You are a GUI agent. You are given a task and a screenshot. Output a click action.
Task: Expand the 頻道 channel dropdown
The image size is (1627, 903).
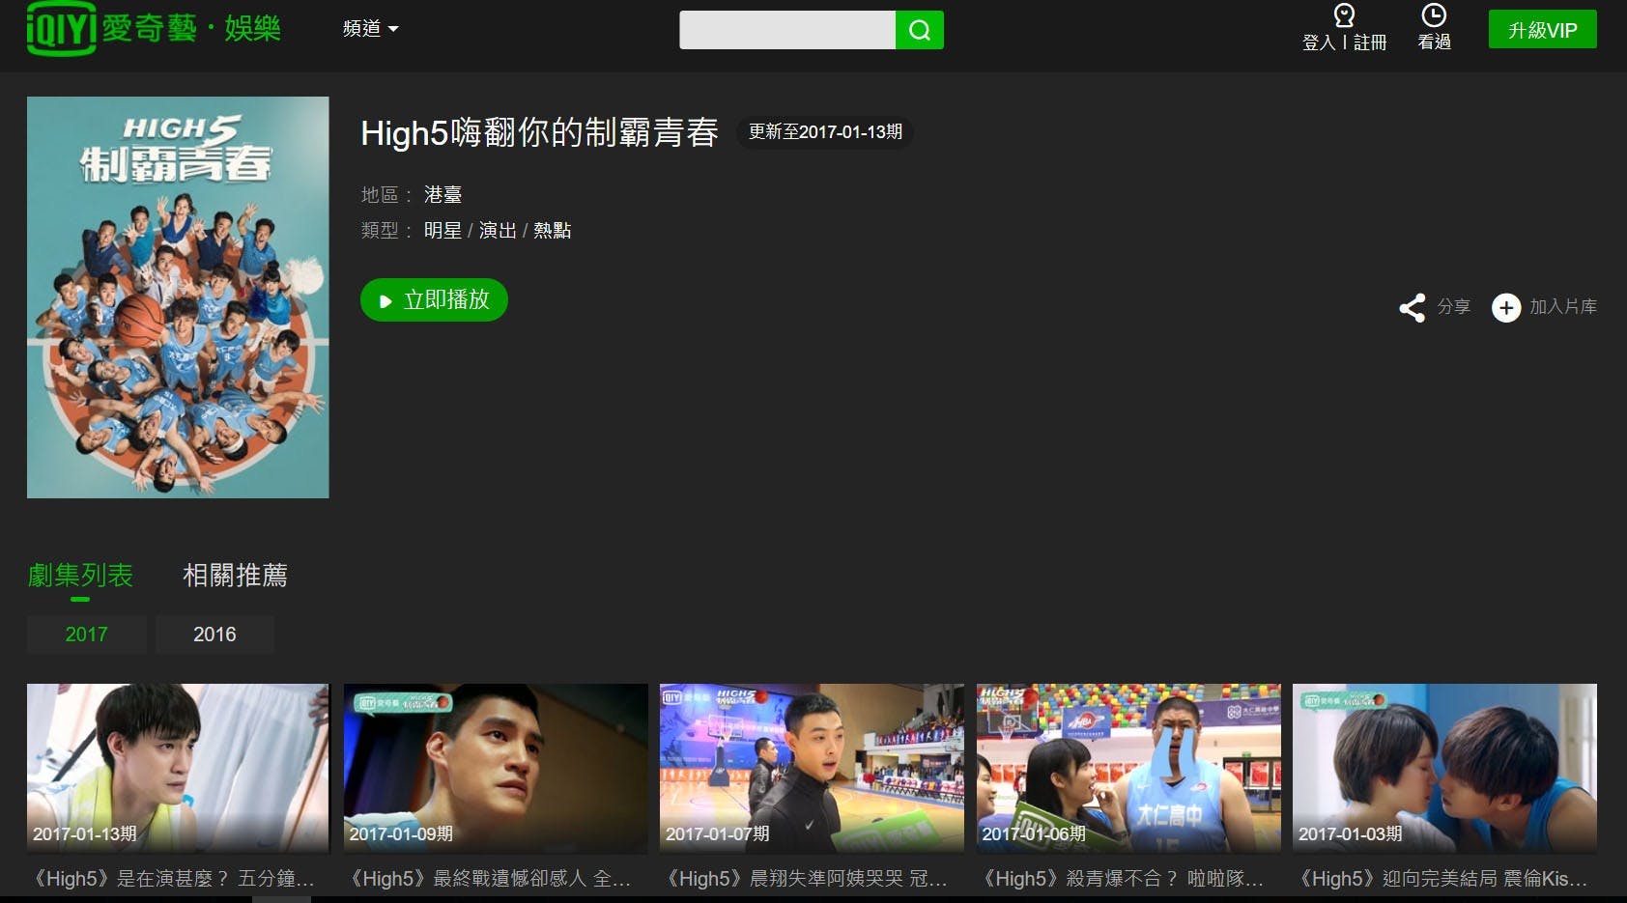coord(371,29)
